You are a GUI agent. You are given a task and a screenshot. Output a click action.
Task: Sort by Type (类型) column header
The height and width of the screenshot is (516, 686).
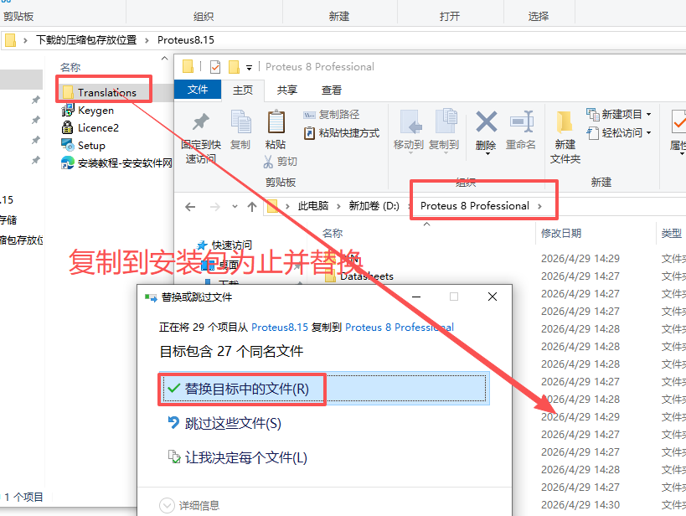(672, 233)
